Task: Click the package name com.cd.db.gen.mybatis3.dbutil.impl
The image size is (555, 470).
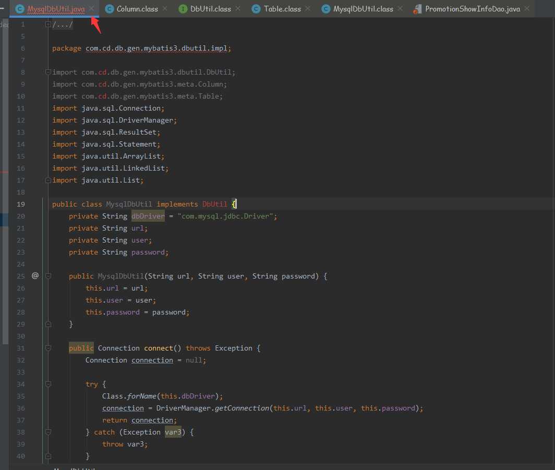Action: (x=156, y=49)
